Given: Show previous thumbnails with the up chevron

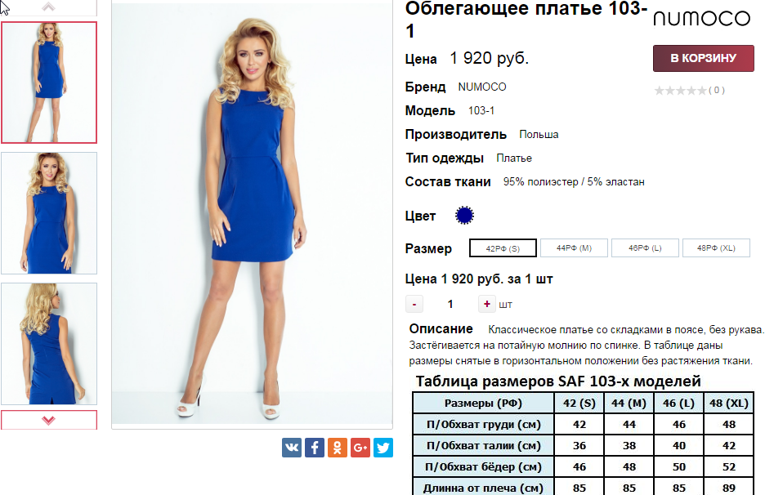Looking at the screenshot, I should [48, 7].
